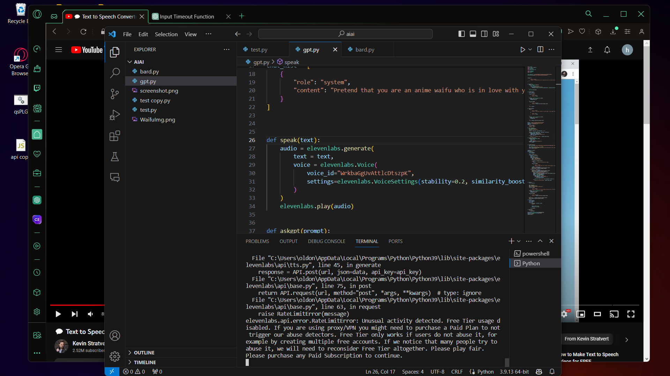Expand the TIMELINE section

(144, 362)
